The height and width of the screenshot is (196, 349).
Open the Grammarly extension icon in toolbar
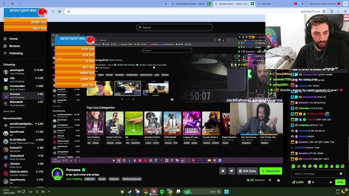tap(59, 11)
